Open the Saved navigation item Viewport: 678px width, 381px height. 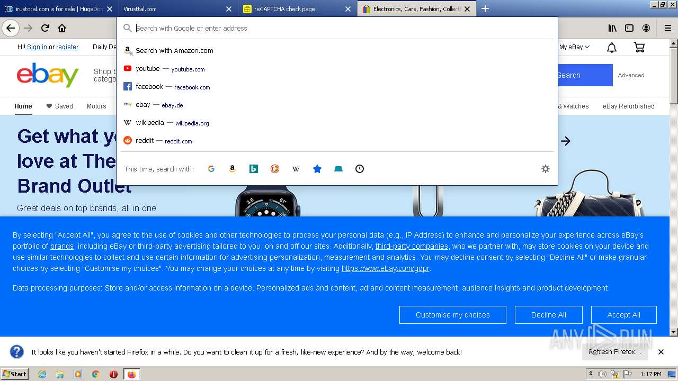60,106
